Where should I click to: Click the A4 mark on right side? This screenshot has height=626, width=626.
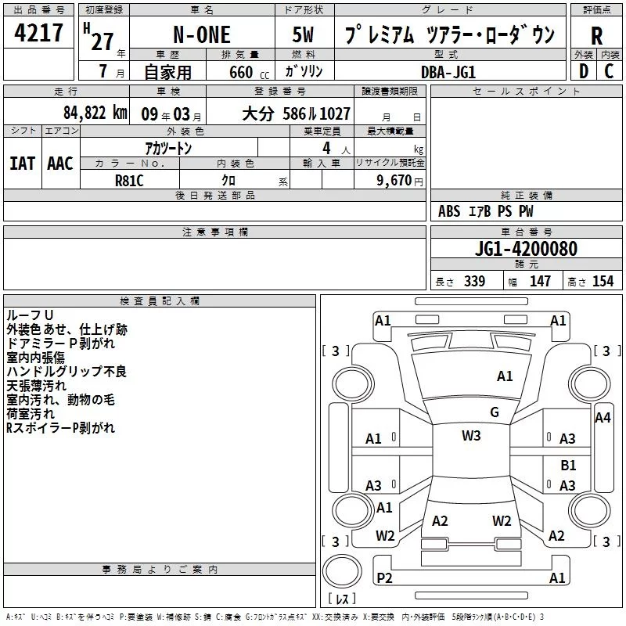(x=603, y=418)
